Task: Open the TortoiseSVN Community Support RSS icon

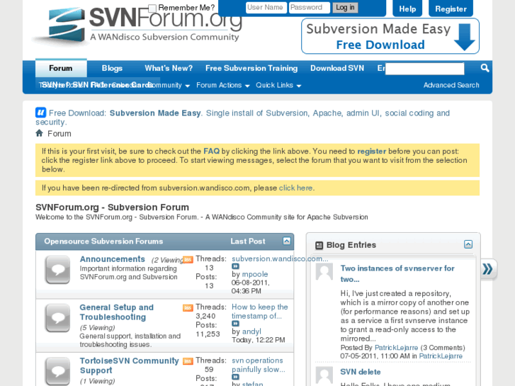Action: 188,361
